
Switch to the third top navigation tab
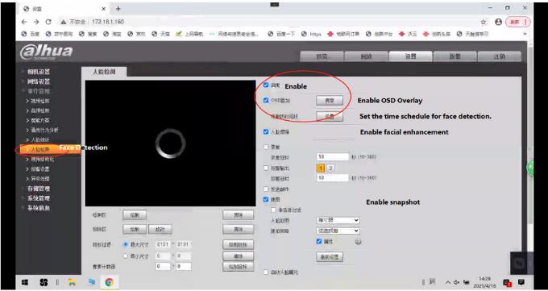click(x=411, y=56)
